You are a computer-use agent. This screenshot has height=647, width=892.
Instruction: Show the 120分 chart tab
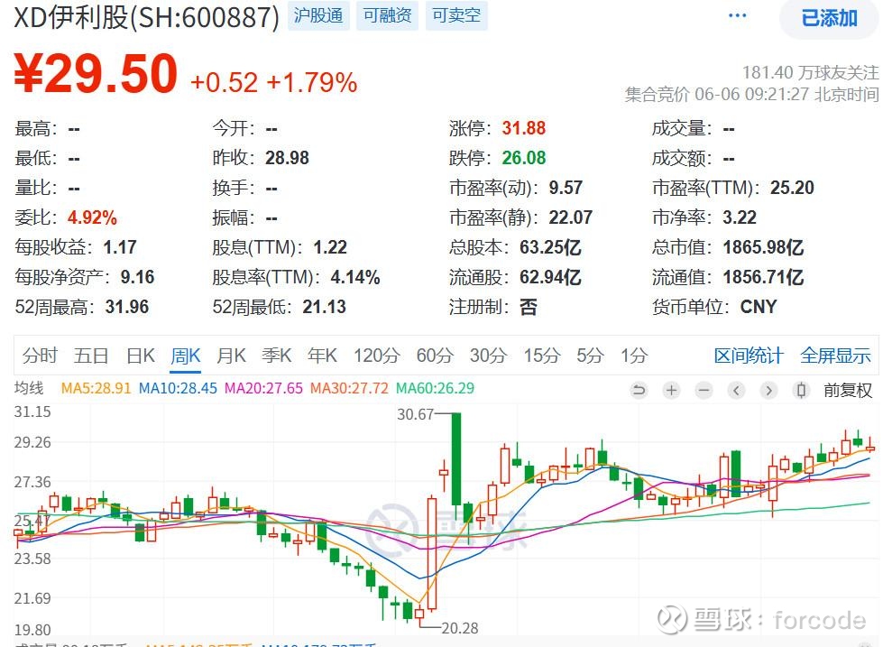point(377,356)
